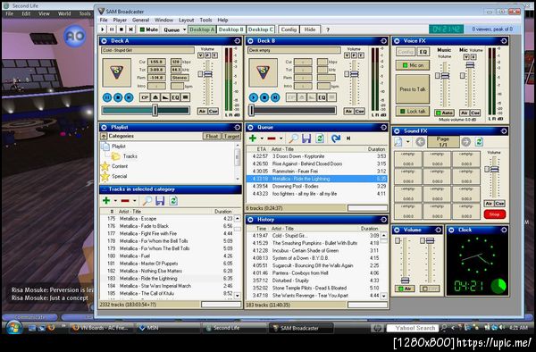
Task: Open the Player menu
Action: tap(120, 21)
